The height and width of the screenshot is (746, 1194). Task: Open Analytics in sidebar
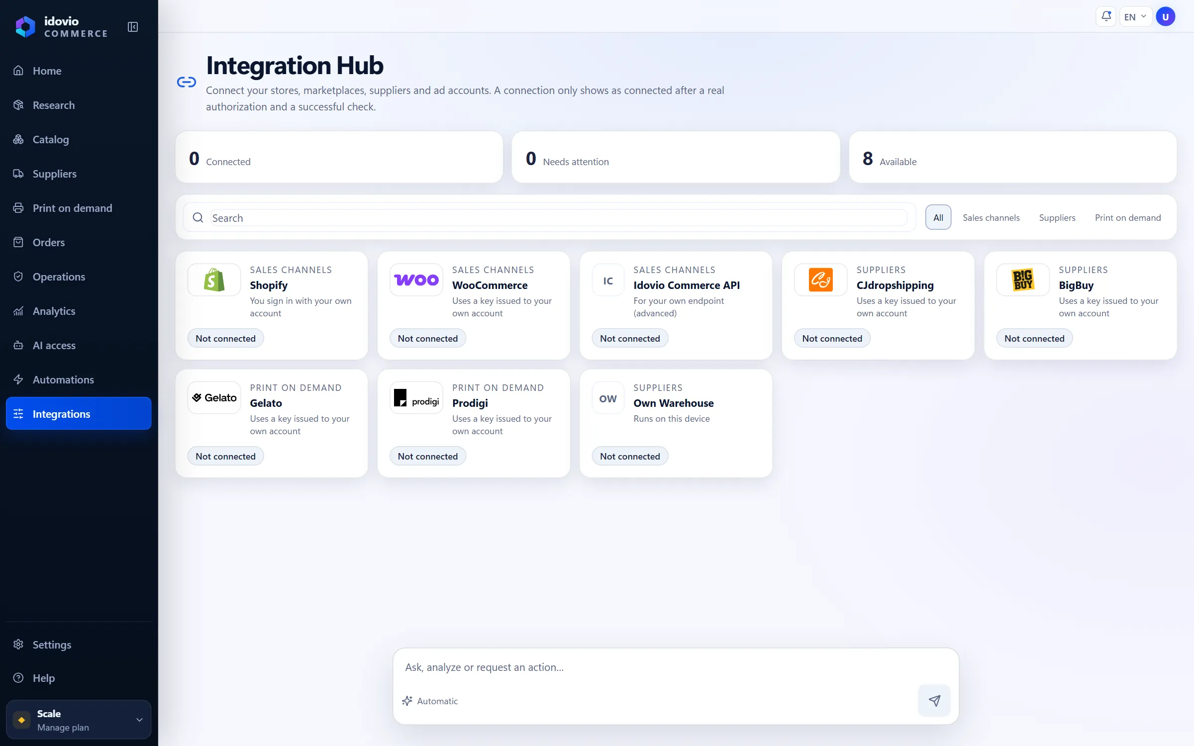79,311
